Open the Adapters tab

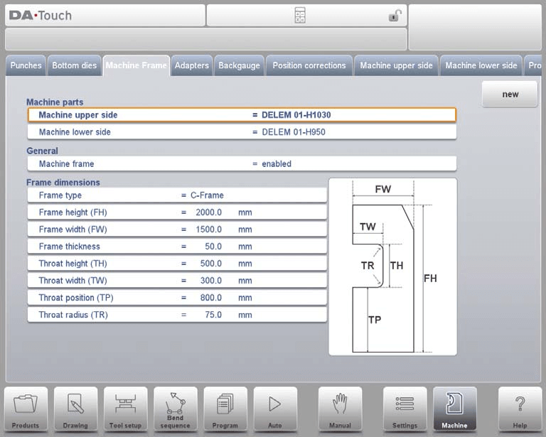(192, 65)
